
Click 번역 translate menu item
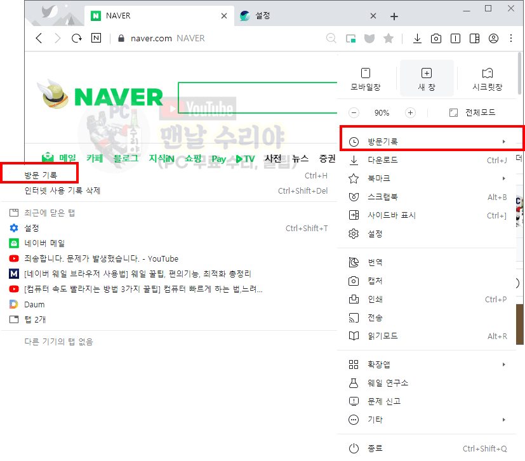(x=428, y=262)
